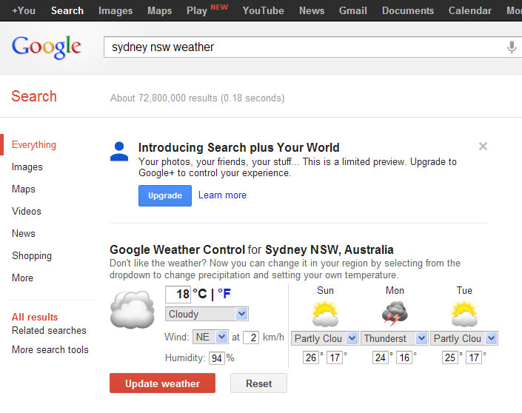
Task: Click the Mon thunderstorm forecast icon
Action: coord(395,313)
